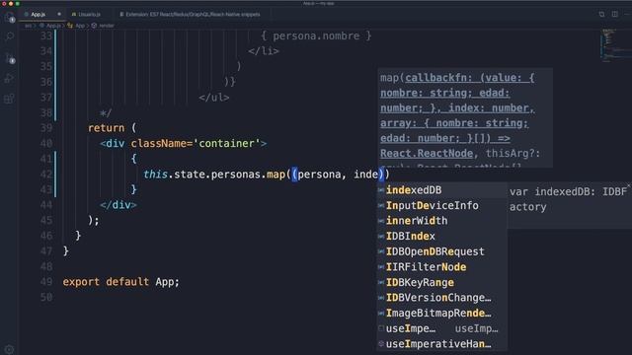Screen dimensions: 632x355
Task: Select the ImageBitmapRende suggestion
Action: pyautogui.click(x=441, y=313)
